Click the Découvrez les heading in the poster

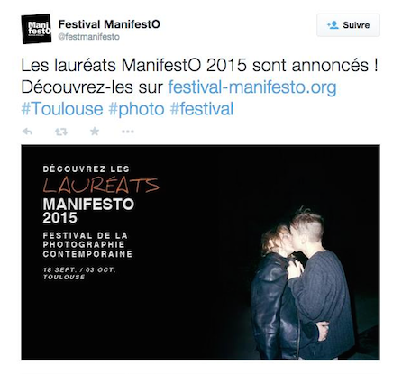[x=86, y=169]
